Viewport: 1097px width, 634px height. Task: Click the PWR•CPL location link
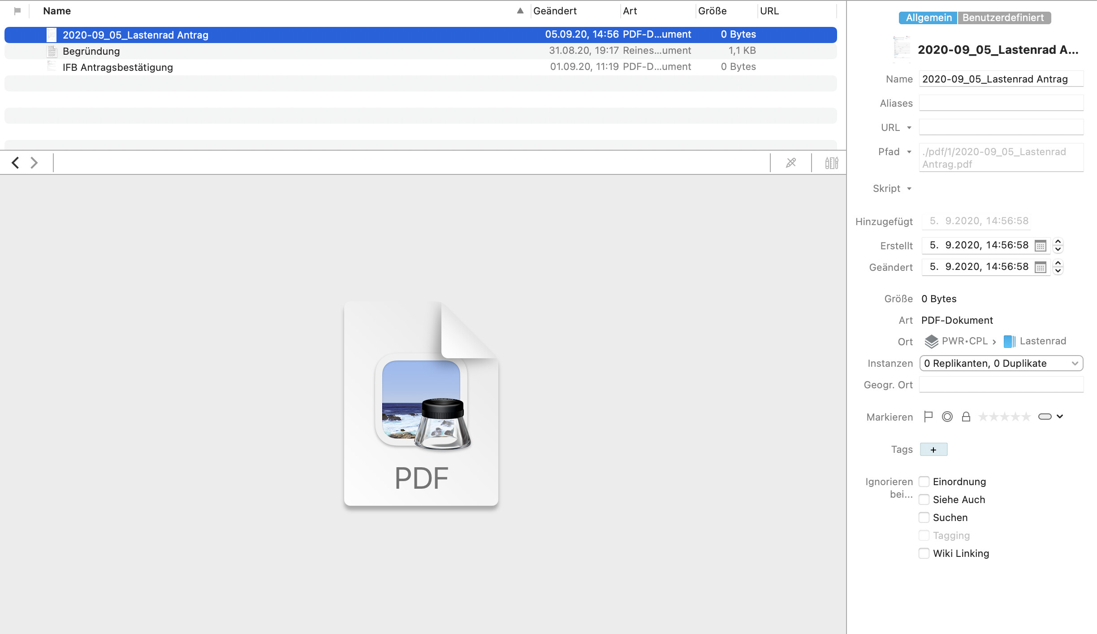point(965,341)
